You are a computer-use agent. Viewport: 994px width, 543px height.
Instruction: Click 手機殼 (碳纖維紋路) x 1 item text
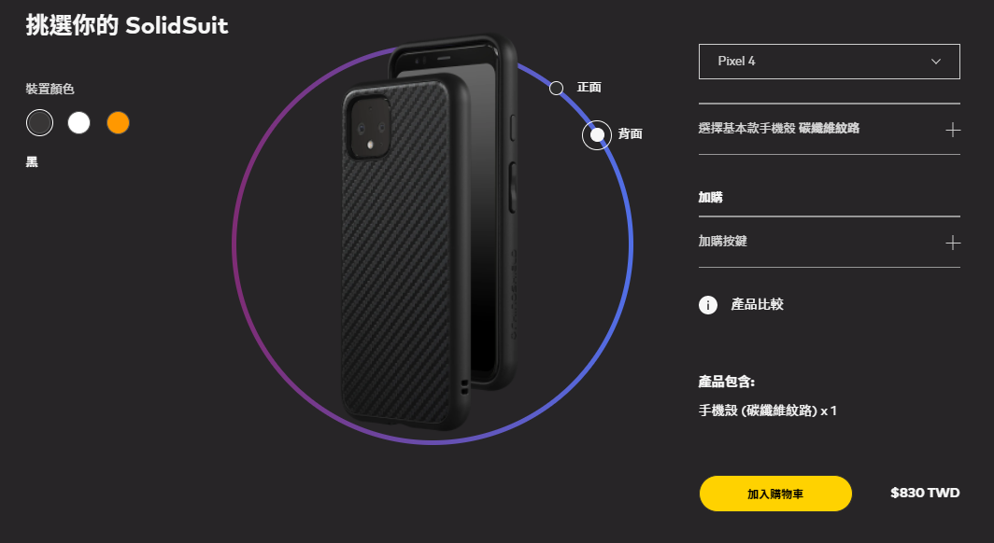pyautogui.click(x=768, y=411)
